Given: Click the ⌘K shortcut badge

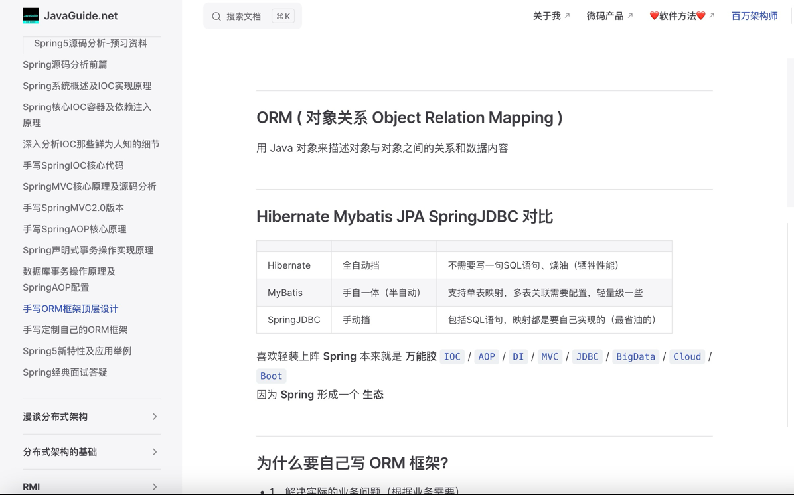Looking at the screenshot, I should (x=283, y=16).
